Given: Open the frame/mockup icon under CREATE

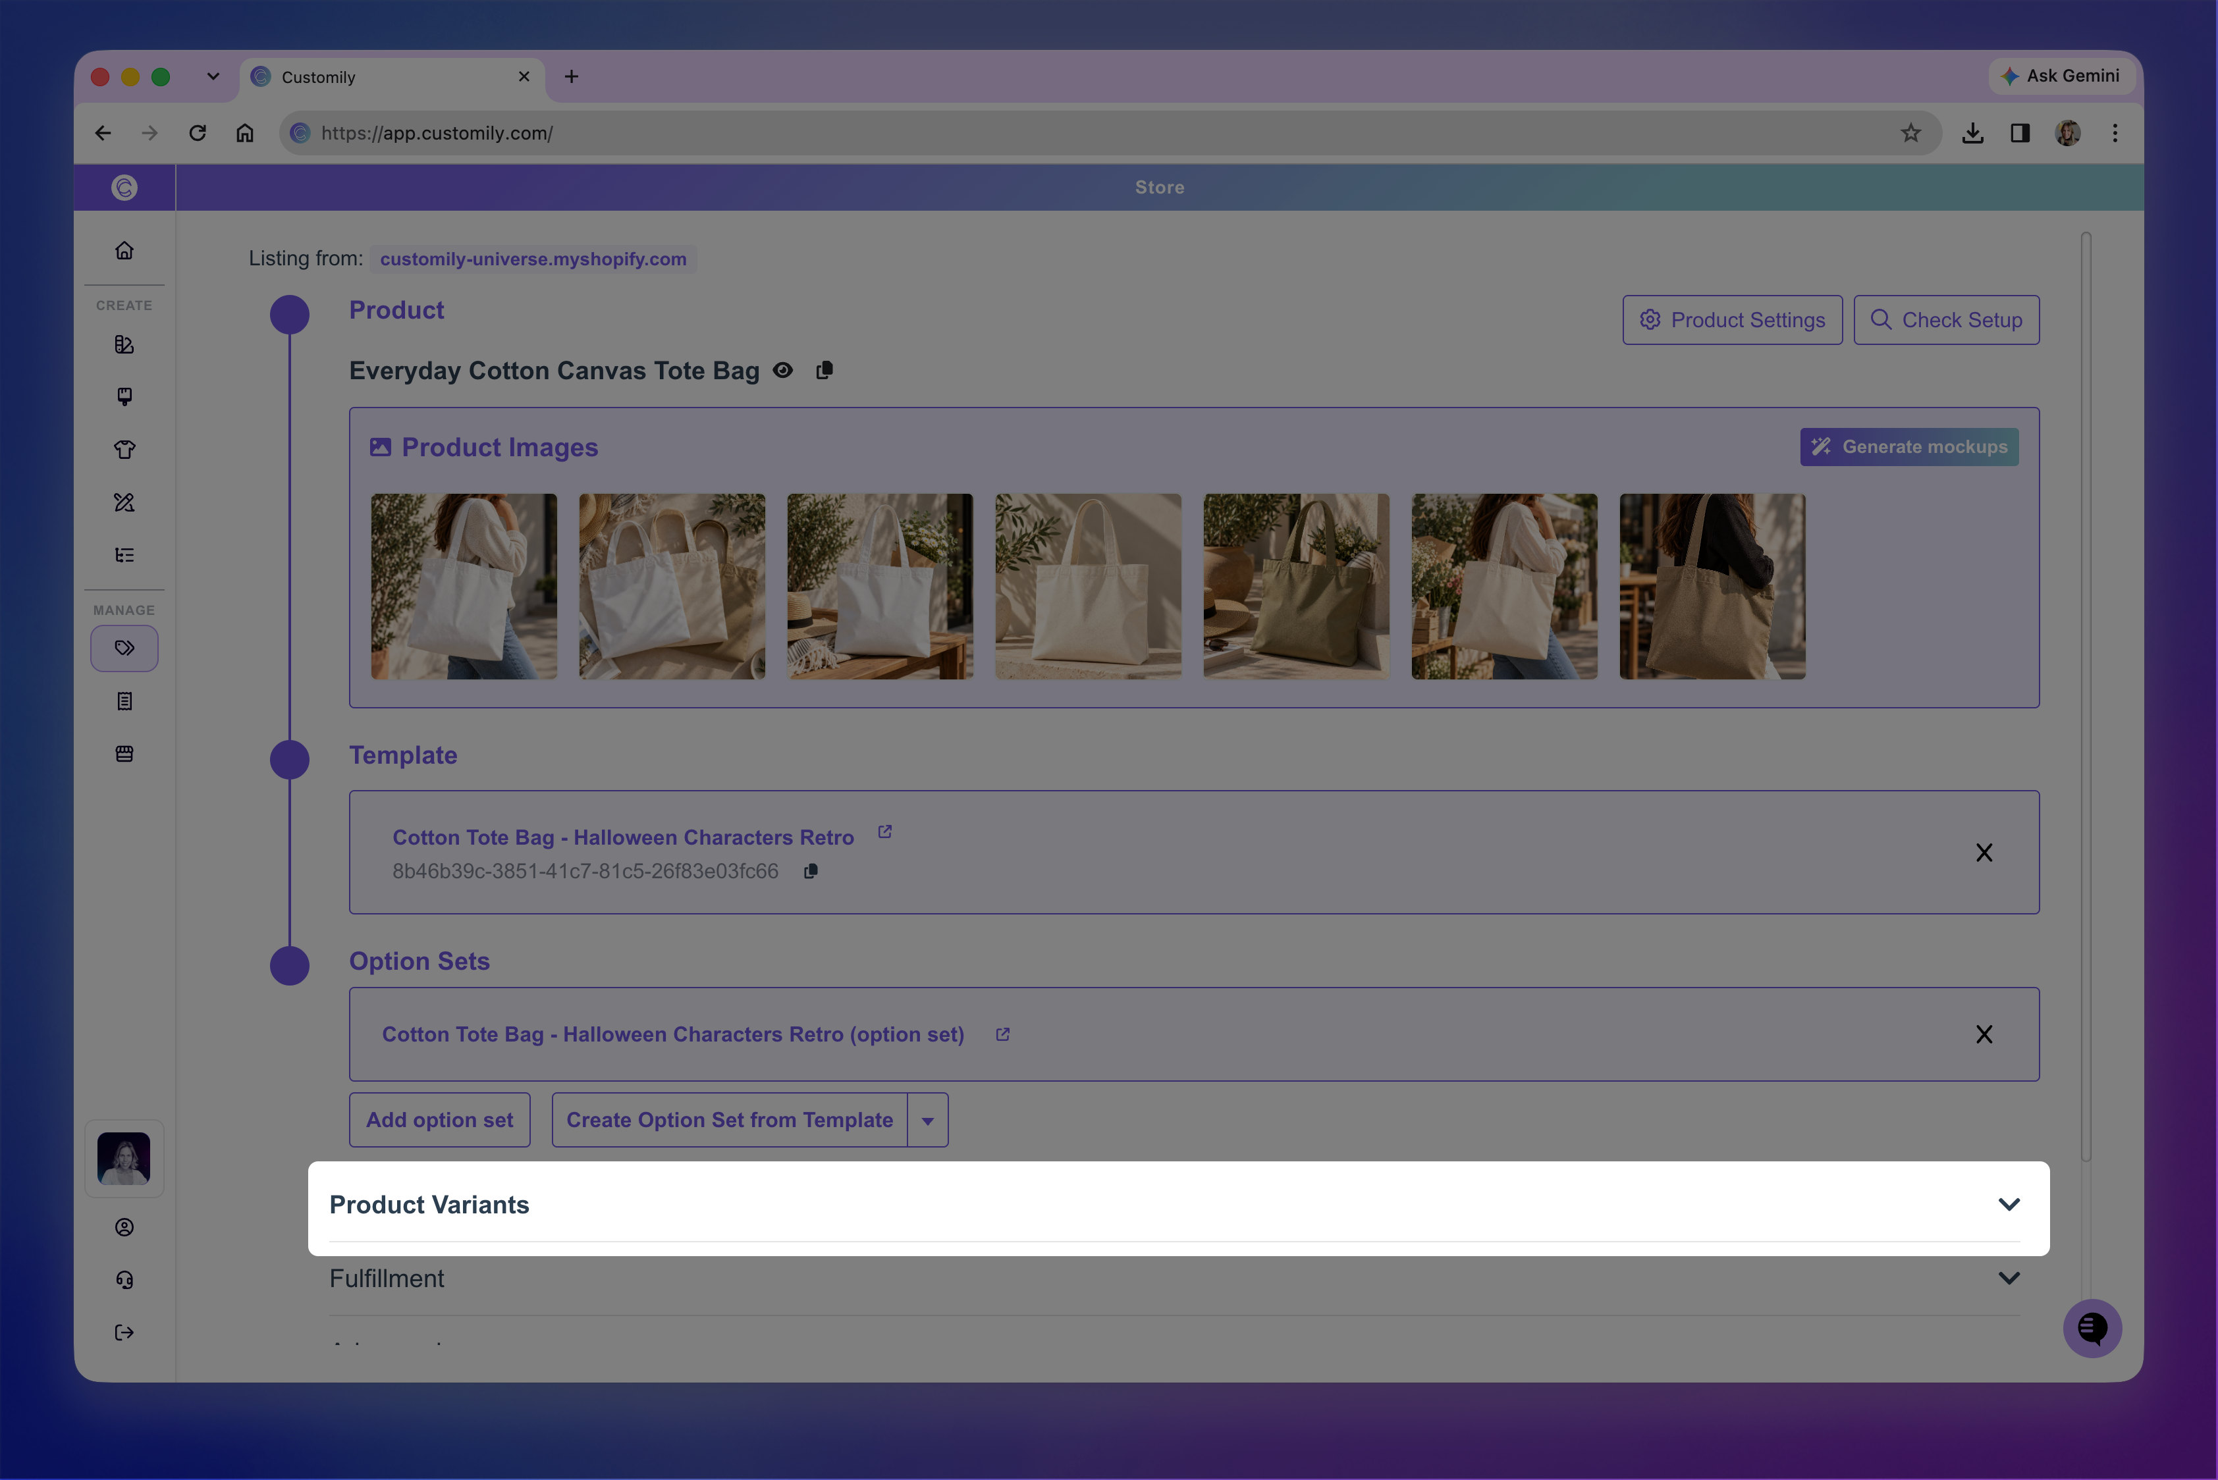Looking at the screenshot, I should (x=124, y=396).
